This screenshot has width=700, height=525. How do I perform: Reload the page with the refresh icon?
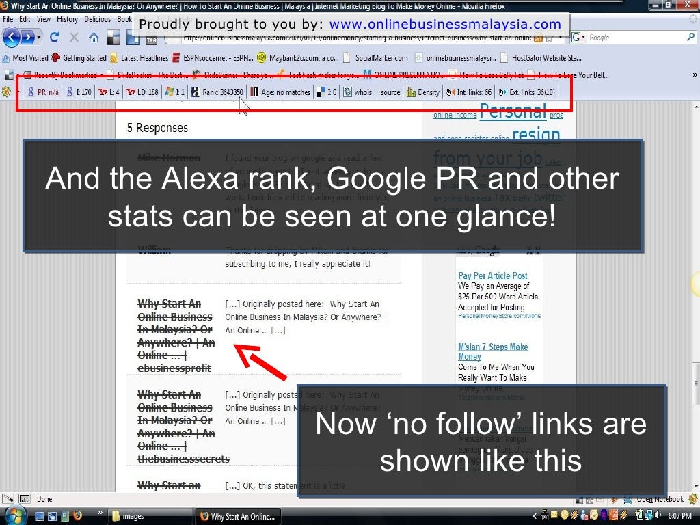(54, 38)
